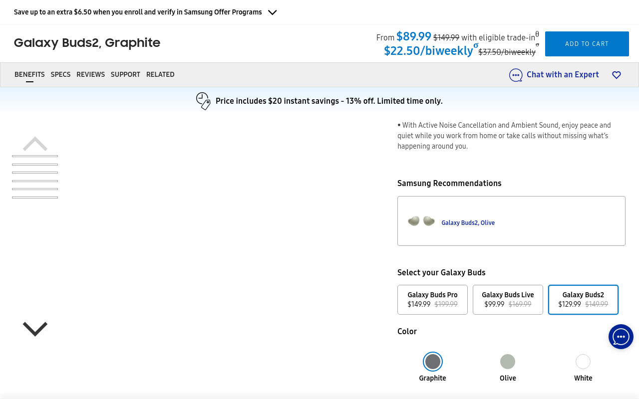Switch to the Specs tab
The width and height of the screenshot is (639, 399).
coord(60,74)
